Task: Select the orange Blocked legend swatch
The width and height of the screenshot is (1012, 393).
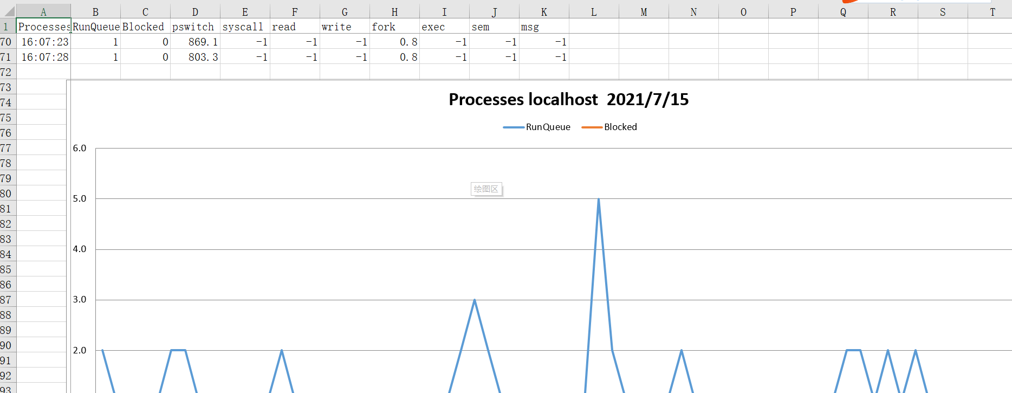Action: (x=592, y=127)
